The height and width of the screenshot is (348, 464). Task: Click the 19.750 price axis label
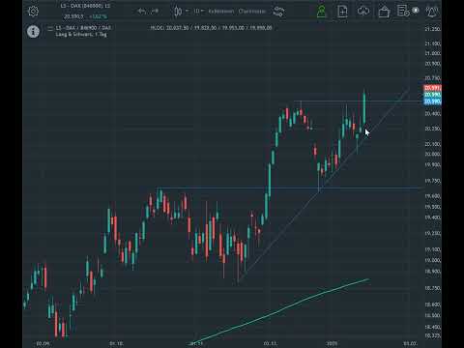(x=433, y=181)
